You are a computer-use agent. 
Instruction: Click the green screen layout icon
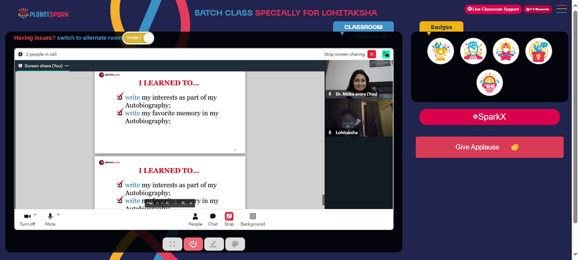[386, 54]
